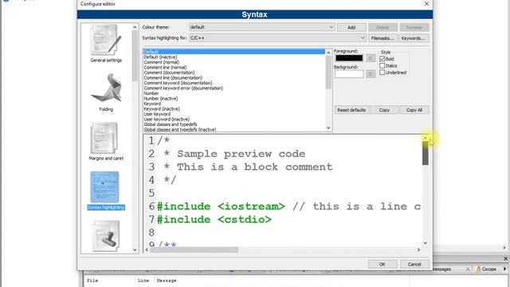Open the Colour theme dropdown
Screen dimensions: 510x287
(x=262, y=27)
